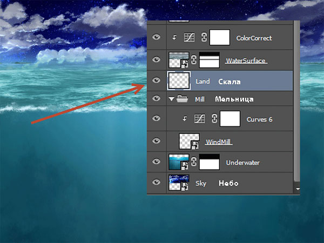Select the WaterSurface layer name
This screenshot has width=324, height=243.
[x=246, y=60]
